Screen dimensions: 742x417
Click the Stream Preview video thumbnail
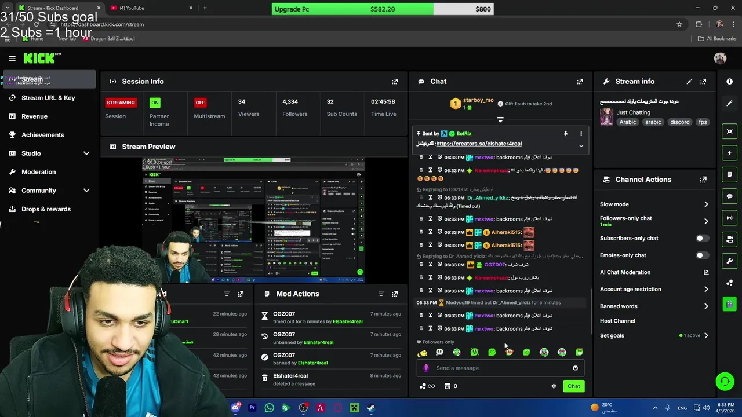click(x=253, y=220)
